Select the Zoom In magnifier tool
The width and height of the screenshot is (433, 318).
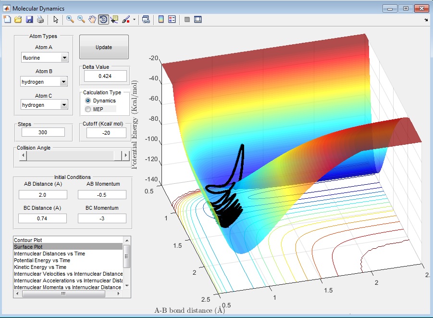70,20
